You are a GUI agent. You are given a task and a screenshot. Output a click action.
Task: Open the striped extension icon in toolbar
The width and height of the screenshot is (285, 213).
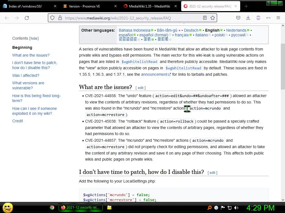(258, 18)
